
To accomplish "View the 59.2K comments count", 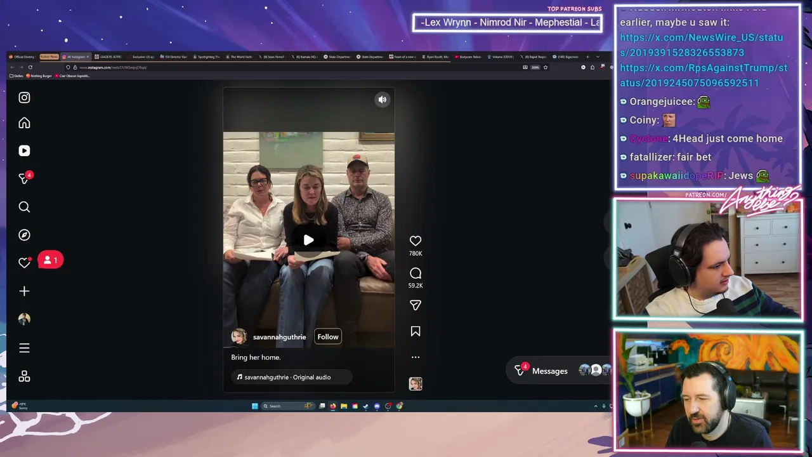I will (x=416, y=286).
